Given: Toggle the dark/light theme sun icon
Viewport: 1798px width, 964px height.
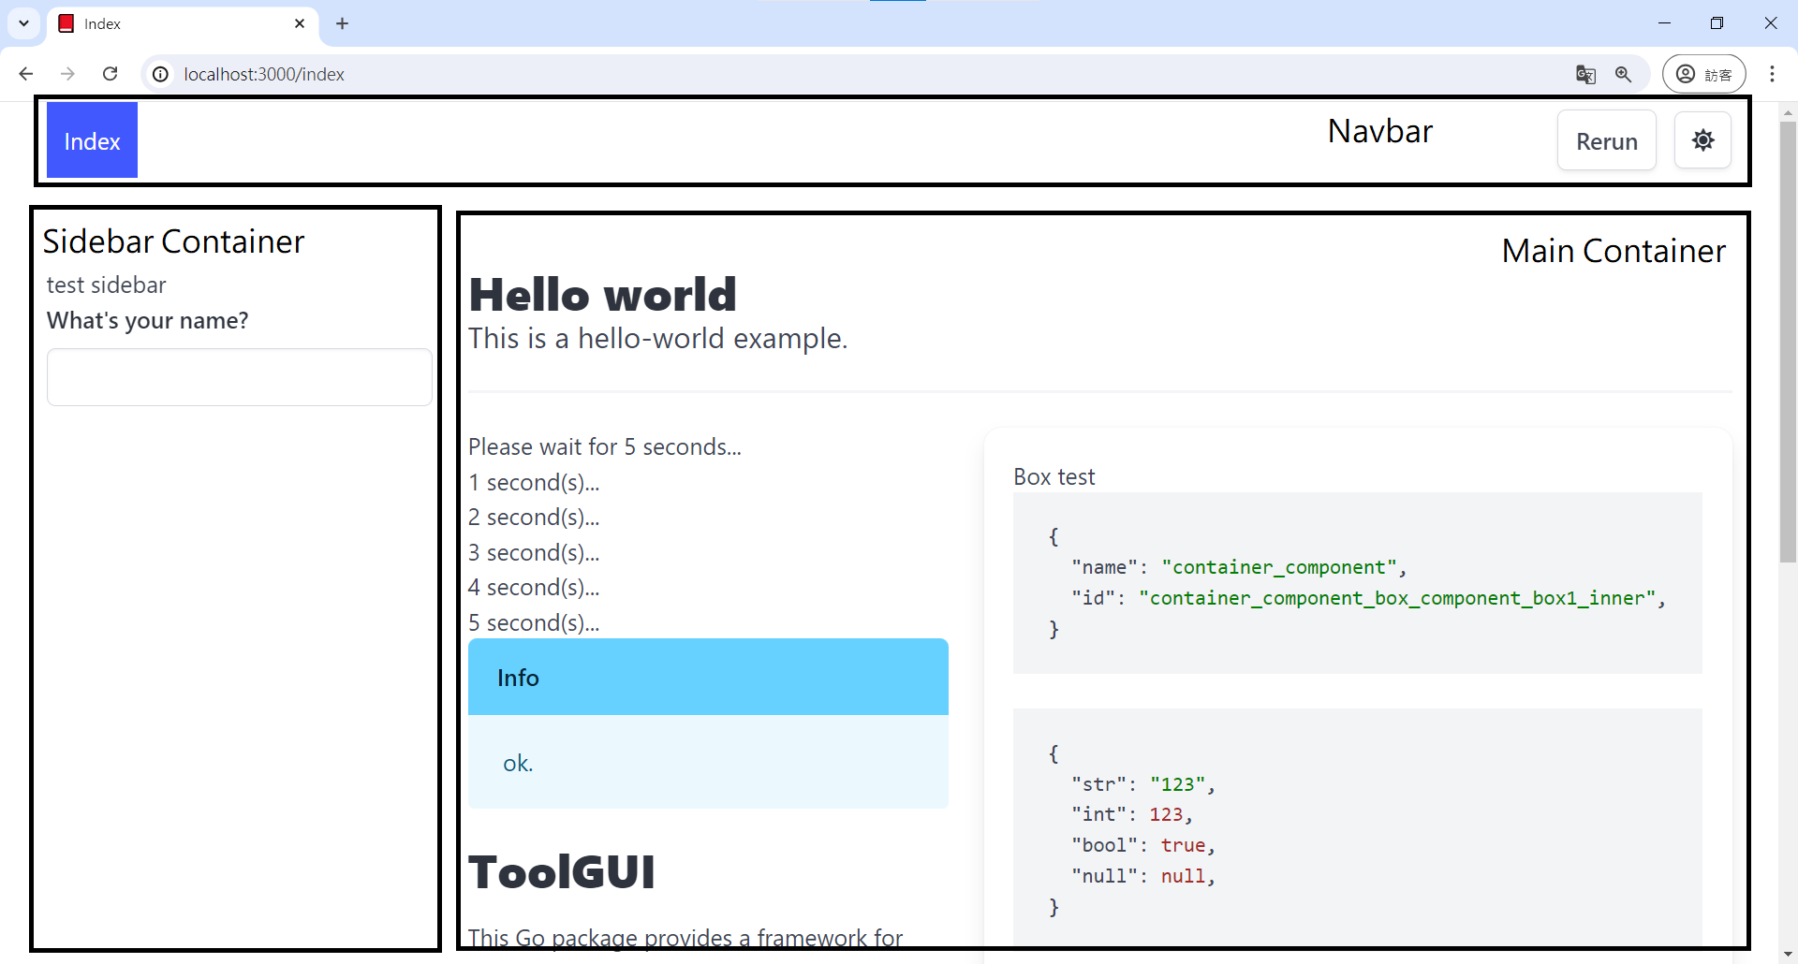Looking at the screenshot, I should 1702,140.
